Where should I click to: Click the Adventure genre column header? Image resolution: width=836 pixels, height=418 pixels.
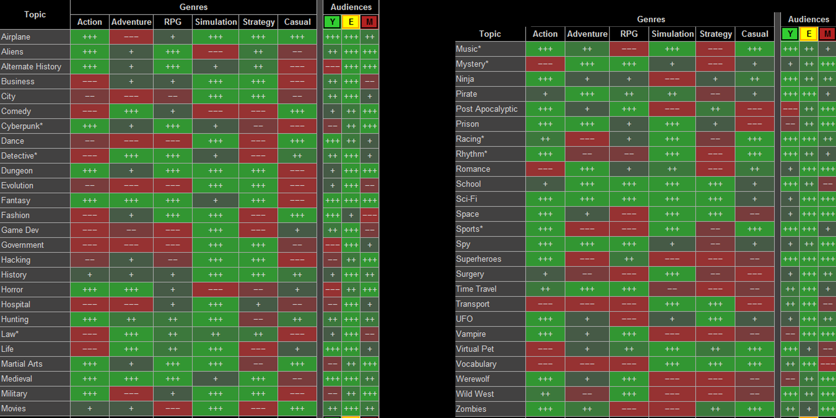130,22
